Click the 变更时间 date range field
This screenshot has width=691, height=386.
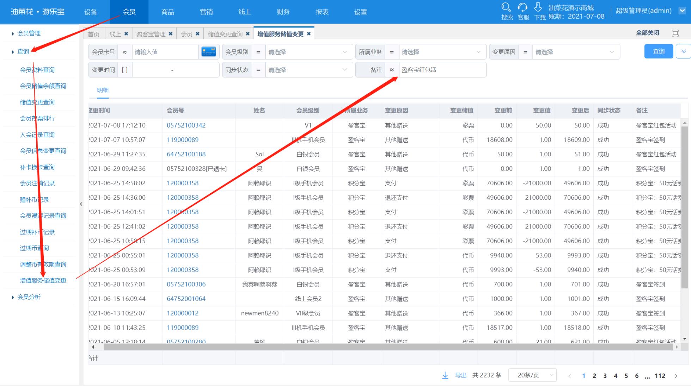pyautogui.click(x=176, y=70)
